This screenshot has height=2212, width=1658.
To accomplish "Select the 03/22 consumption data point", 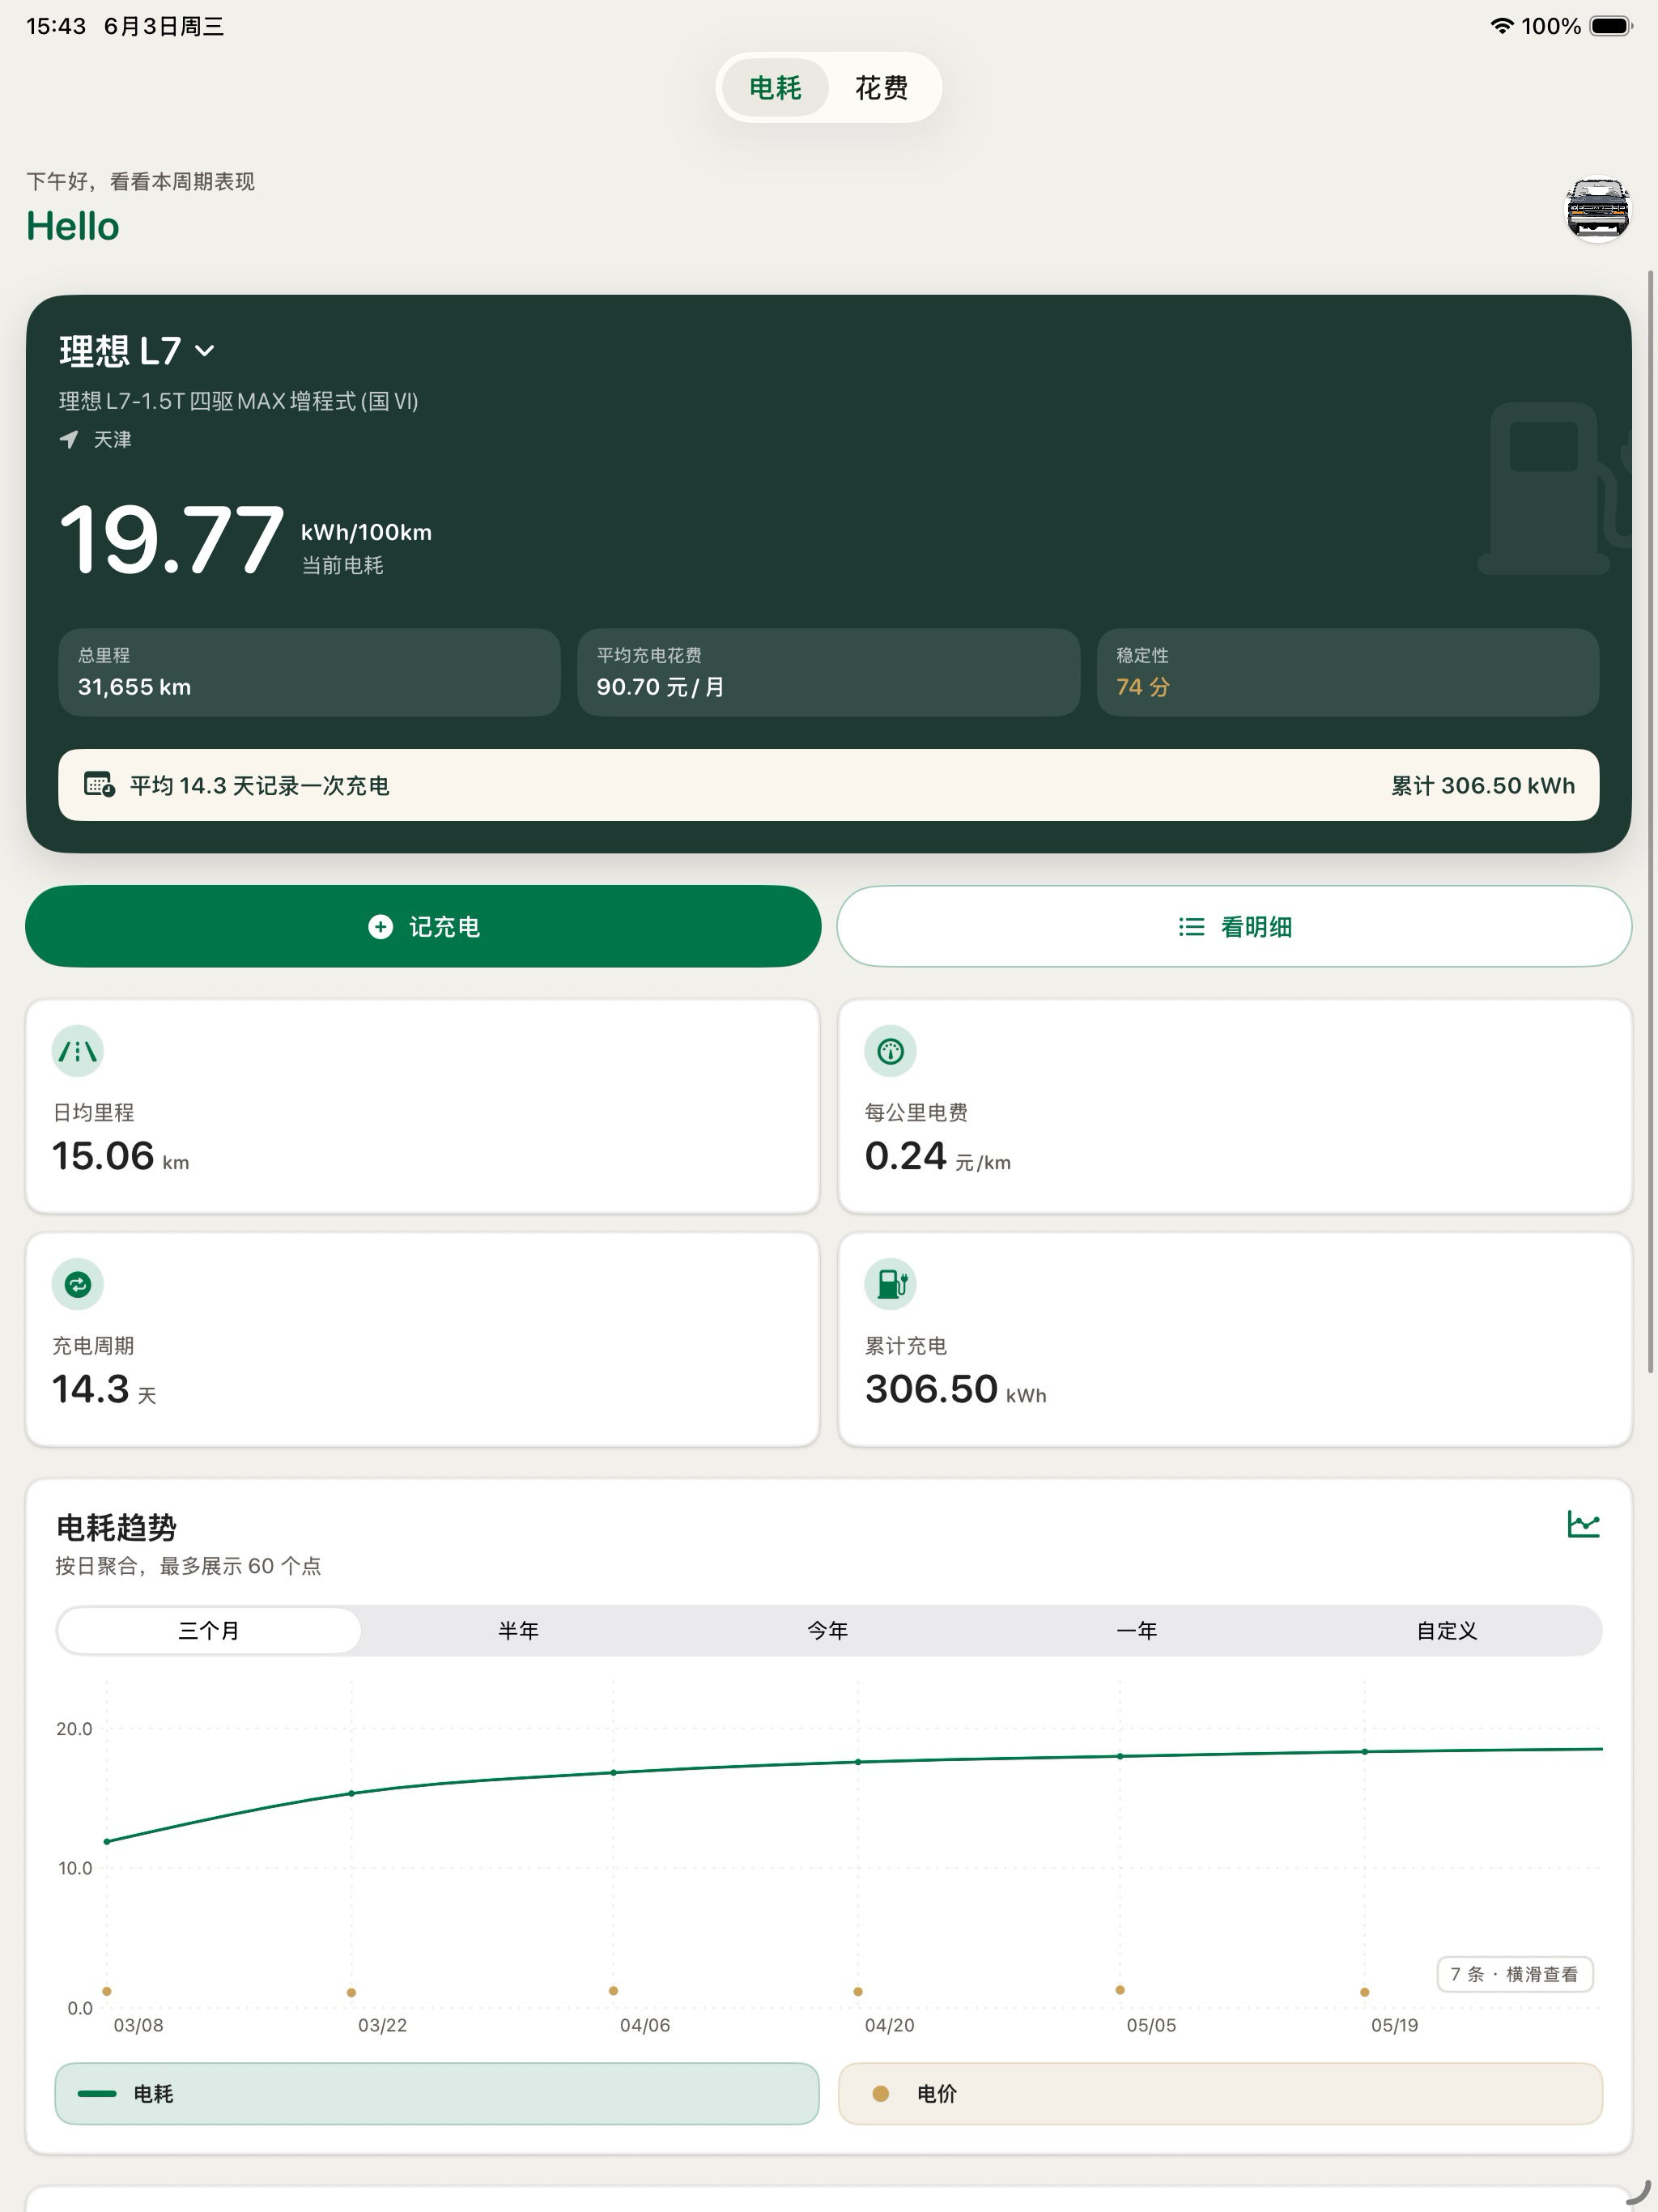I will point(351,1793).
